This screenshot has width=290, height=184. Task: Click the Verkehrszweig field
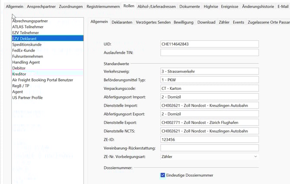coord(209,71)
